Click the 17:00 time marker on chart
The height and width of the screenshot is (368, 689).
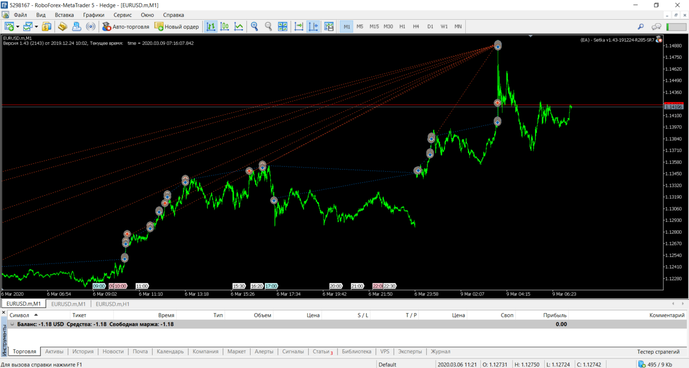point(271,286)
